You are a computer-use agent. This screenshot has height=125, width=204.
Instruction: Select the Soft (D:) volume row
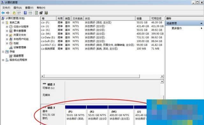tap(102, 41)
